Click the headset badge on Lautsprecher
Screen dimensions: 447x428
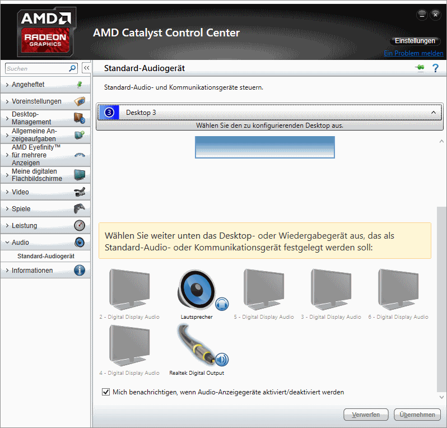click(x=222, y=304)
